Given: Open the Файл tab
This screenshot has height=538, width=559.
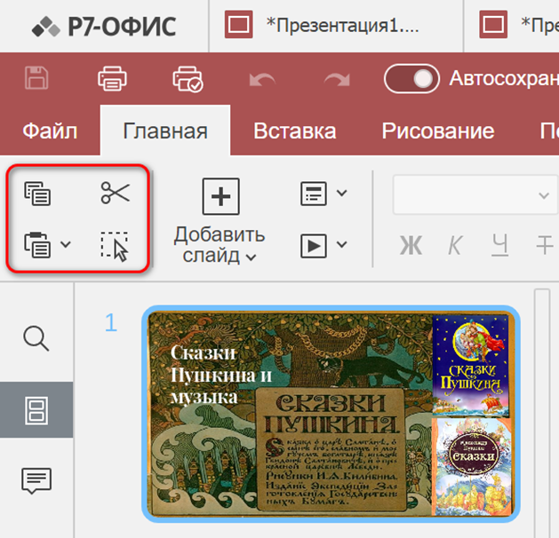Looking at the screenshot, I should (50, 131).
